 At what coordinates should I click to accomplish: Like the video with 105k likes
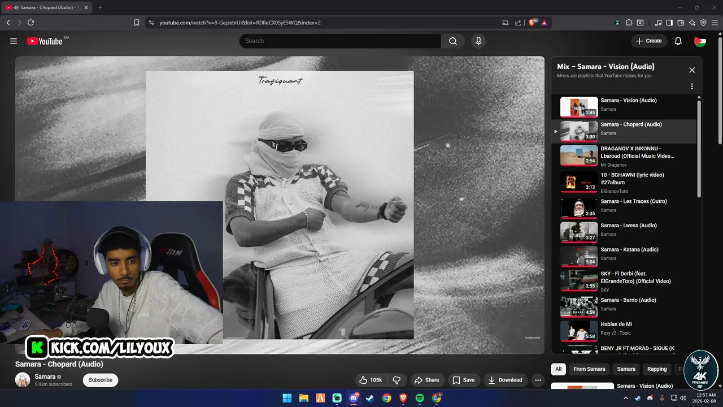372,380
